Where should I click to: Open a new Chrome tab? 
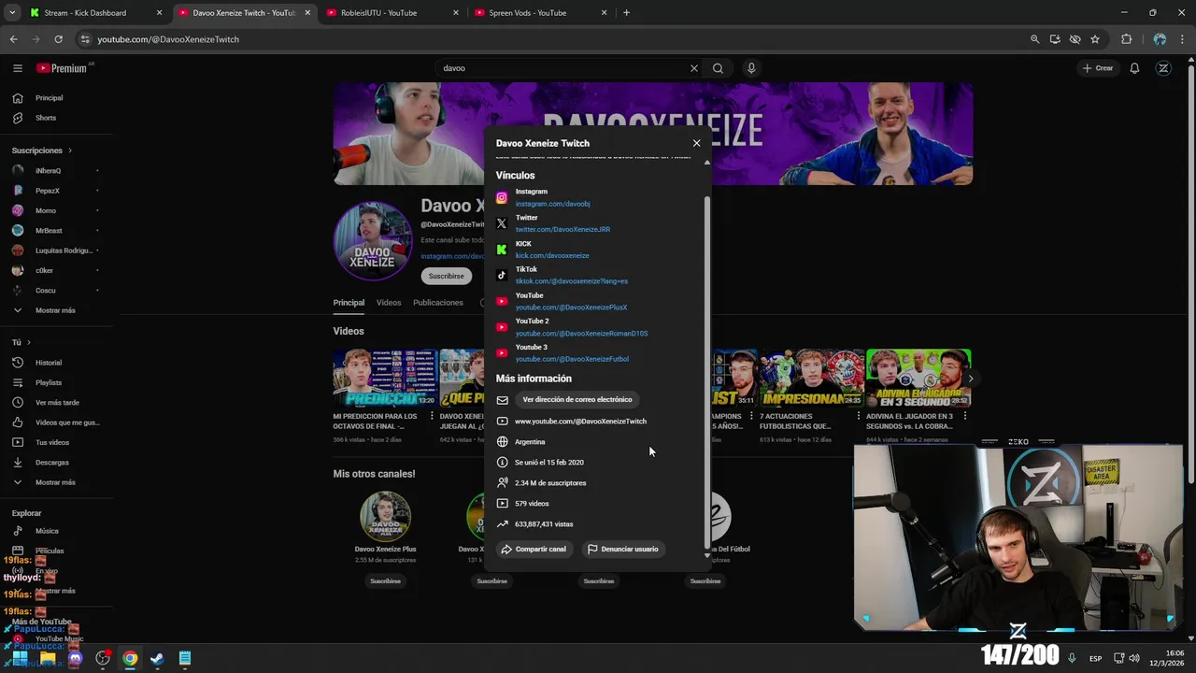click(x=626, y=13)
